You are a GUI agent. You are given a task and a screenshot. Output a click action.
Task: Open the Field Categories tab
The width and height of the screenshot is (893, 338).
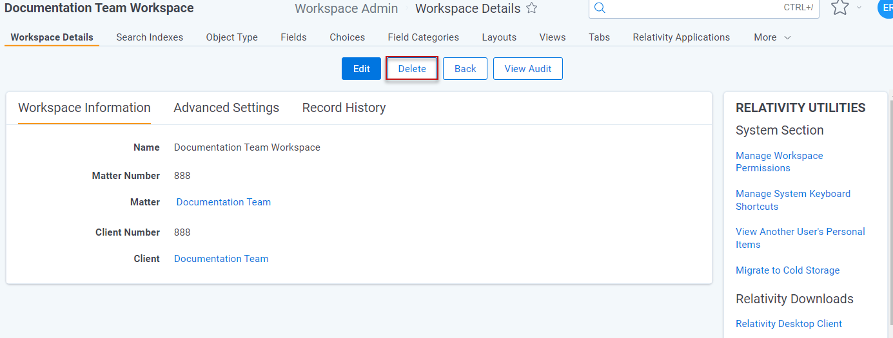tap(423, 37)
